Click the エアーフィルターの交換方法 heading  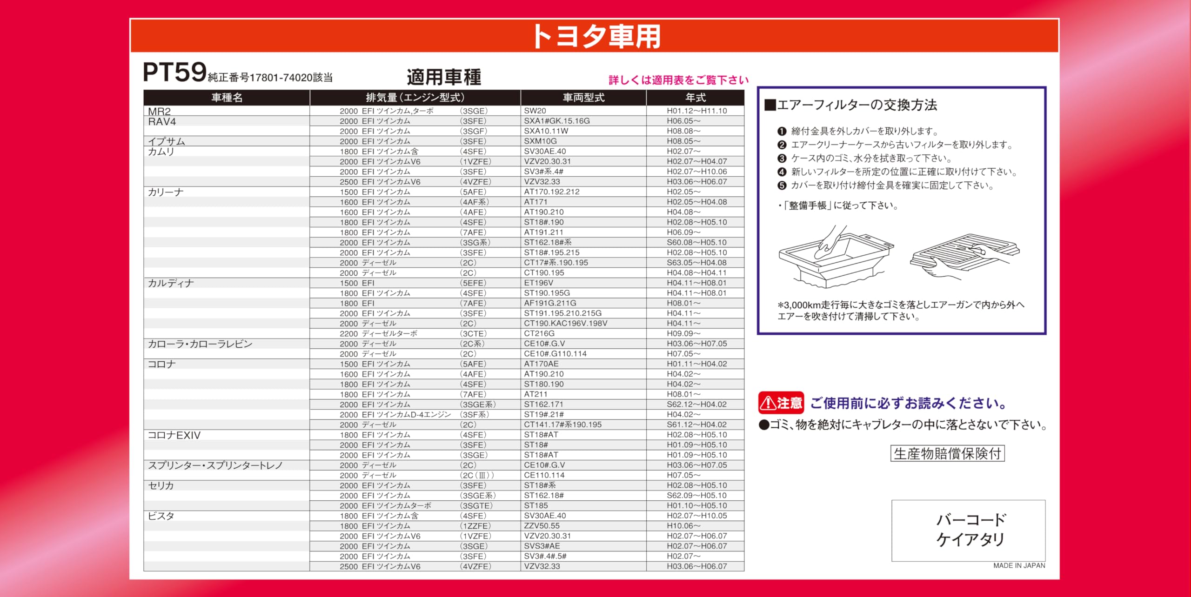(851, 105)
